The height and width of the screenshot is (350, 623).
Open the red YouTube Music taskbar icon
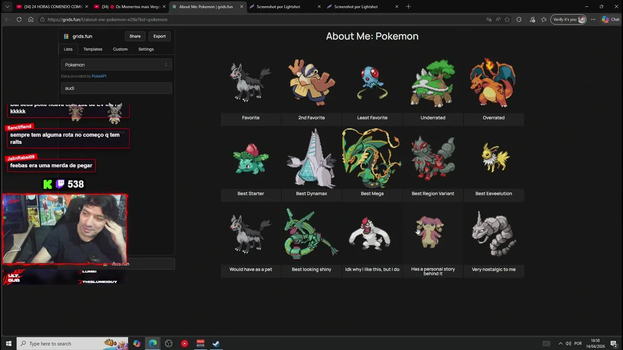coord(184,344)
